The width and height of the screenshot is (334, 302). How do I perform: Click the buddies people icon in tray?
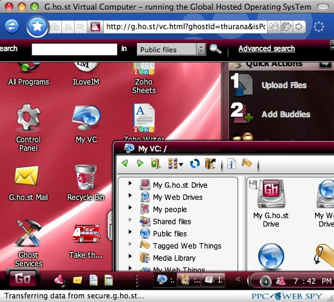click(x=281, y=281)
